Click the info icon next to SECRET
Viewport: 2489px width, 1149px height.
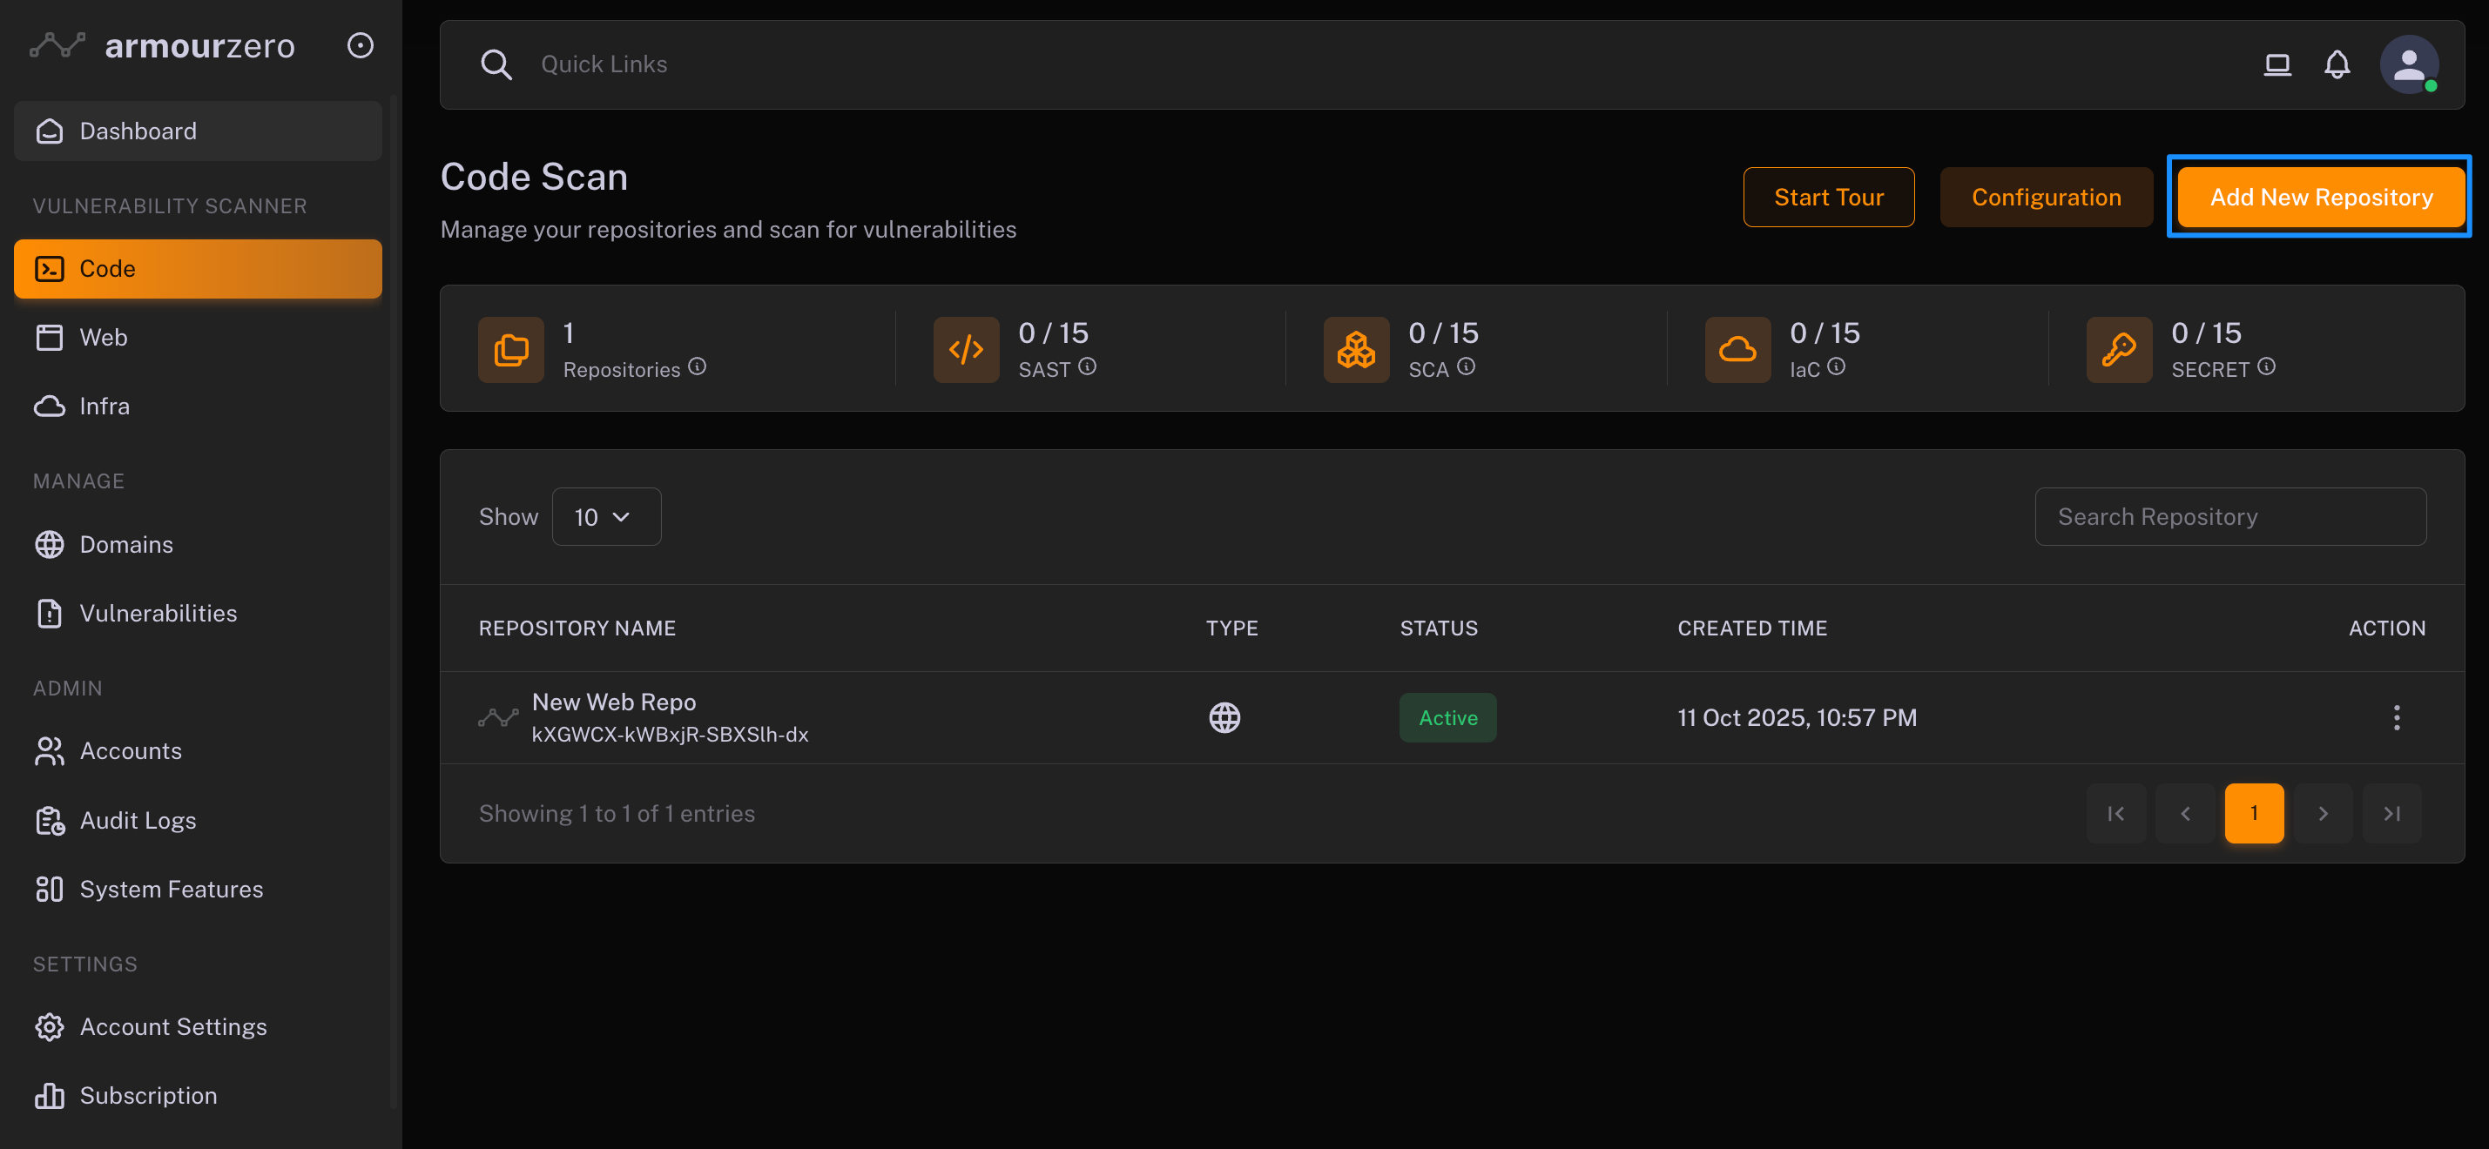(2266, 367)
